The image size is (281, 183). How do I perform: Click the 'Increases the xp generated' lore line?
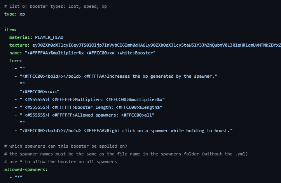(x=118, y=76)
